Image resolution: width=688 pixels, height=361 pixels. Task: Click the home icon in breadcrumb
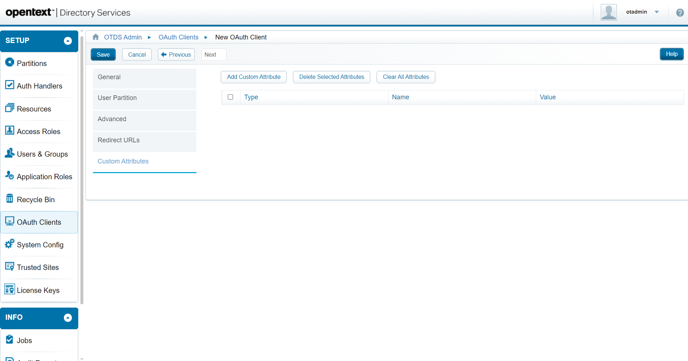(96, 37)
